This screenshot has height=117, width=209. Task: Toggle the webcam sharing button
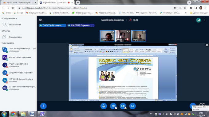coord(123,106)
